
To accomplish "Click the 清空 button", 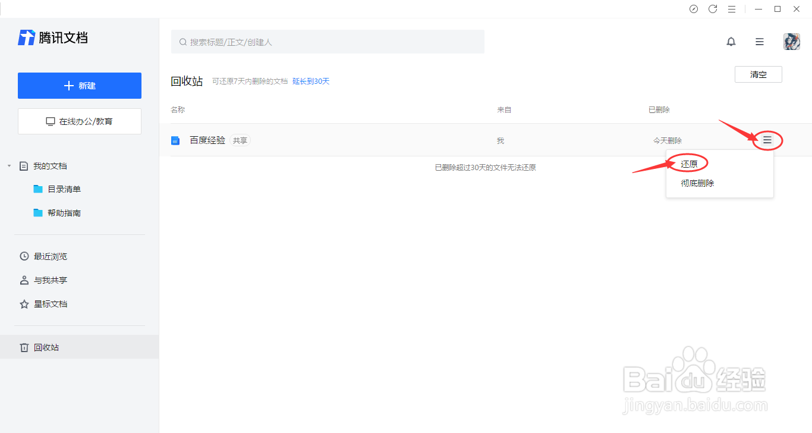I will 758,74.
